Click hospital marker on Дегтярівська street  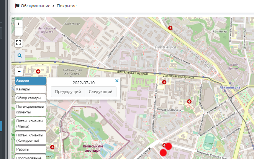click(164, 82)
